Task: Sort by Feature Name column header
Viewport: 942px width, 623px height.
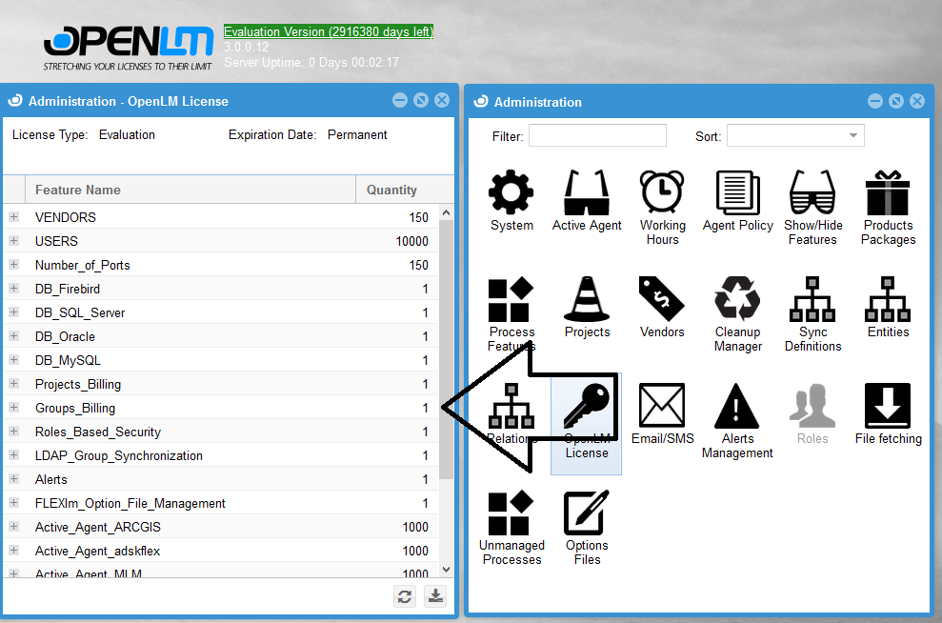Action: tap(190, 190)
